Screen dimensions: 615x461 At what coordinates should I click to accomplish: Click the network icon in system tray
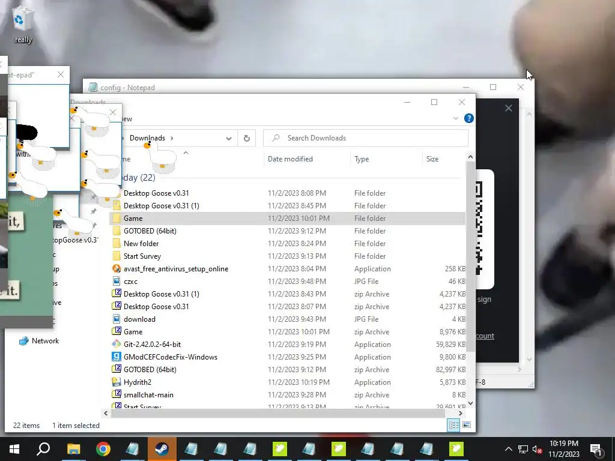pos(523,449)
